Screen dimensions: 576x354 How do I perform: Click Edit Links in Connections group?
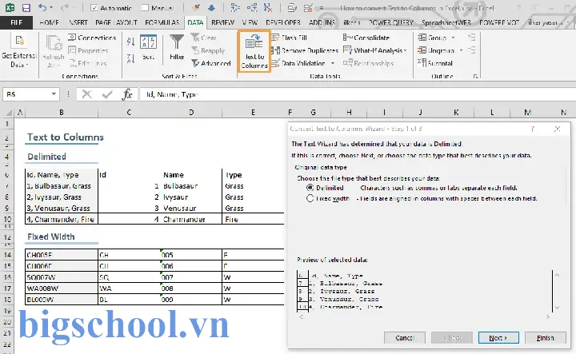(x=88, y=63)
